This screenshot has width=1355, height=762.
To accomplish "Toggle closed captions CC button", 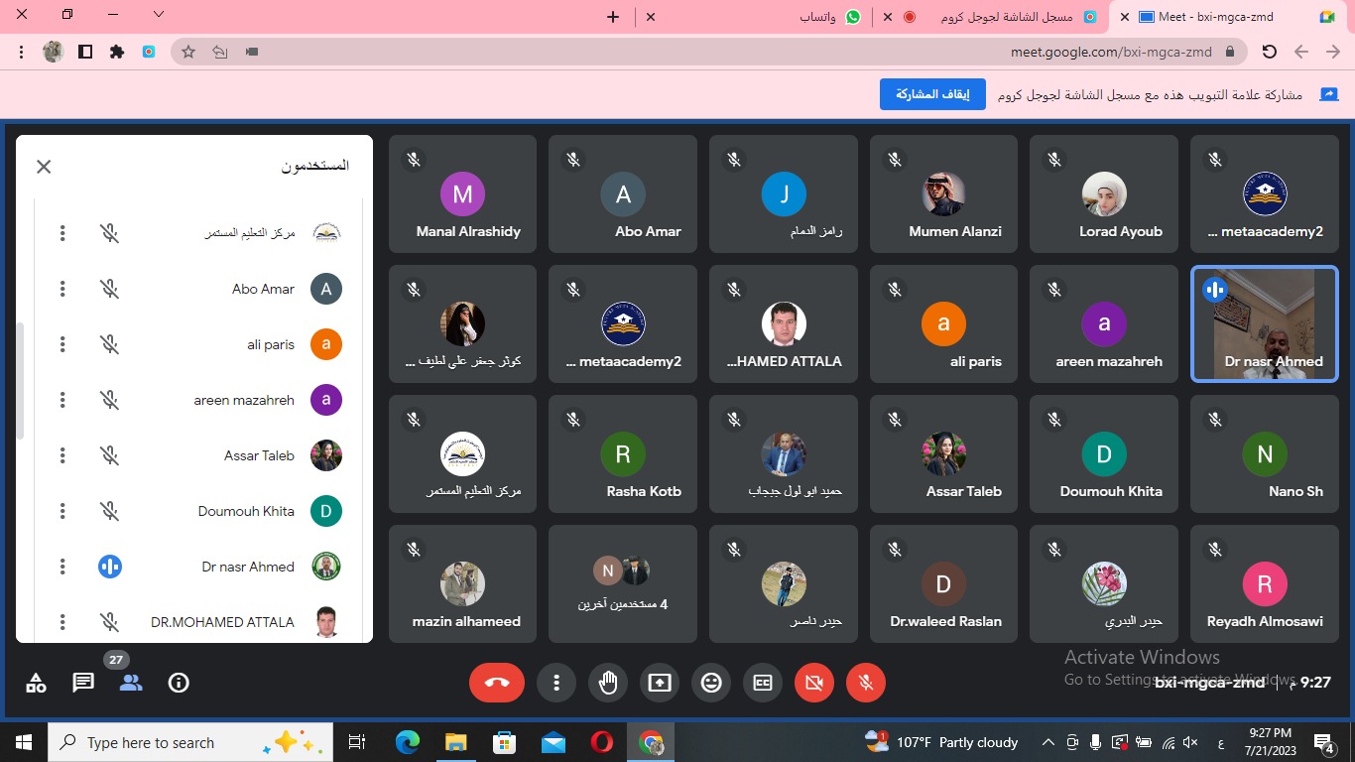I will click(x=763, y=683).
